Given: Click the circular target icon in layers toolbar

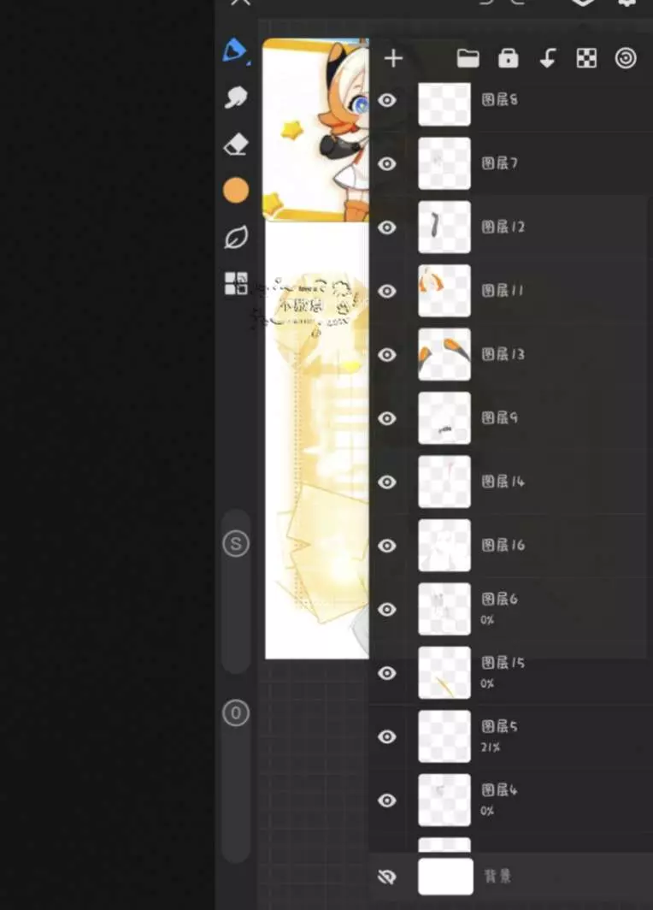Looking at the screenshot, I should click(626, 58).
